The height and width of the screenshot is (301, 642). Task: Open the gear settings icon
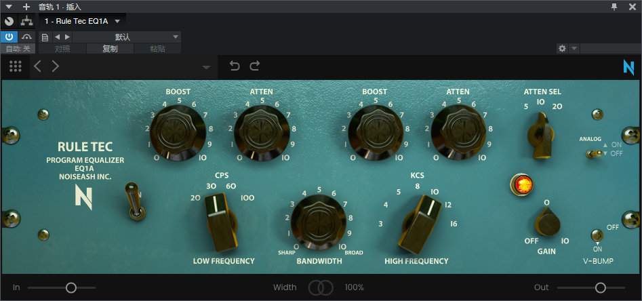[x=561, y=49]
